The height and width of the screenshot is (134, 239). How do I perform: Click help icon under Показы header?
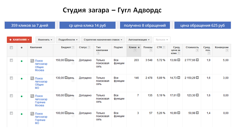(151, 50)
